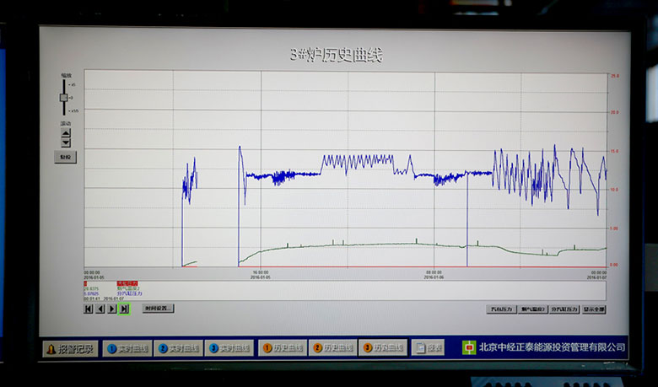The image size is (658, 387).
Task: Click the zoom (缩放) slider handle
Action: (x=63, y=98)
